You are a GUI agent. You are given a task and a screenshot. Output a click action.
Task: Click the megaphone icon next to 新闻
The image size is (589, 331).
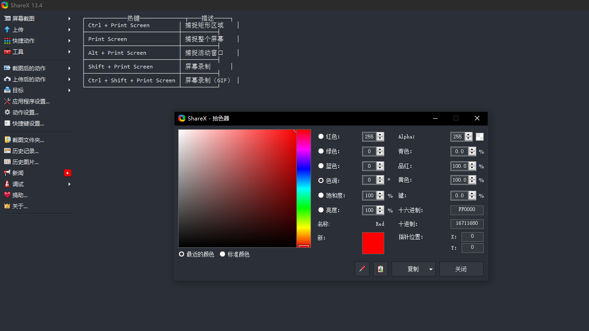[x=7, y=173]
